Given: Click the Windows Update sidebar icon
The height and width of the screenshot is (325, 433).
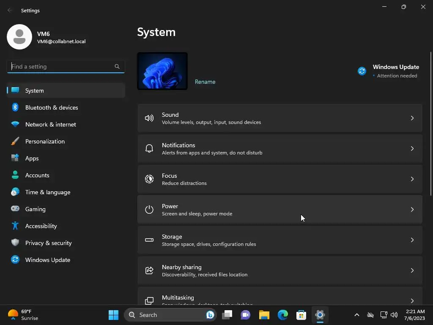Looking at the screenshot, I should pyautogui.click(x=15, y=259).
